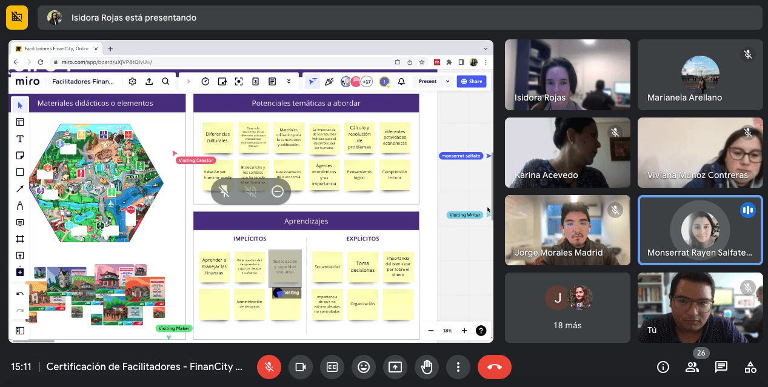Image resolution: width=768 pixels, height=387 pixels.
Task: Open Chrome three-dot menu
Action: point(486,62)
